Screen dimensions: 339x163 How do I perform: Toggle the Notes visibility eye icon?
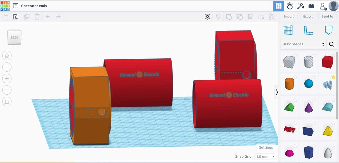click(x=207, y=17)
